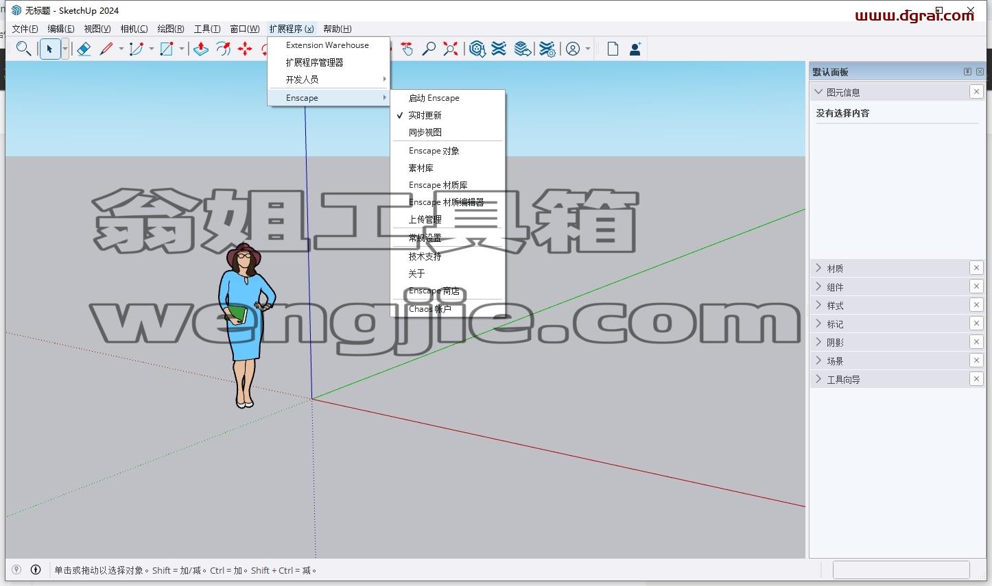The image size is (992, 586).
Task: Close the 材质 panel with X
Action: tap(976, 268)
